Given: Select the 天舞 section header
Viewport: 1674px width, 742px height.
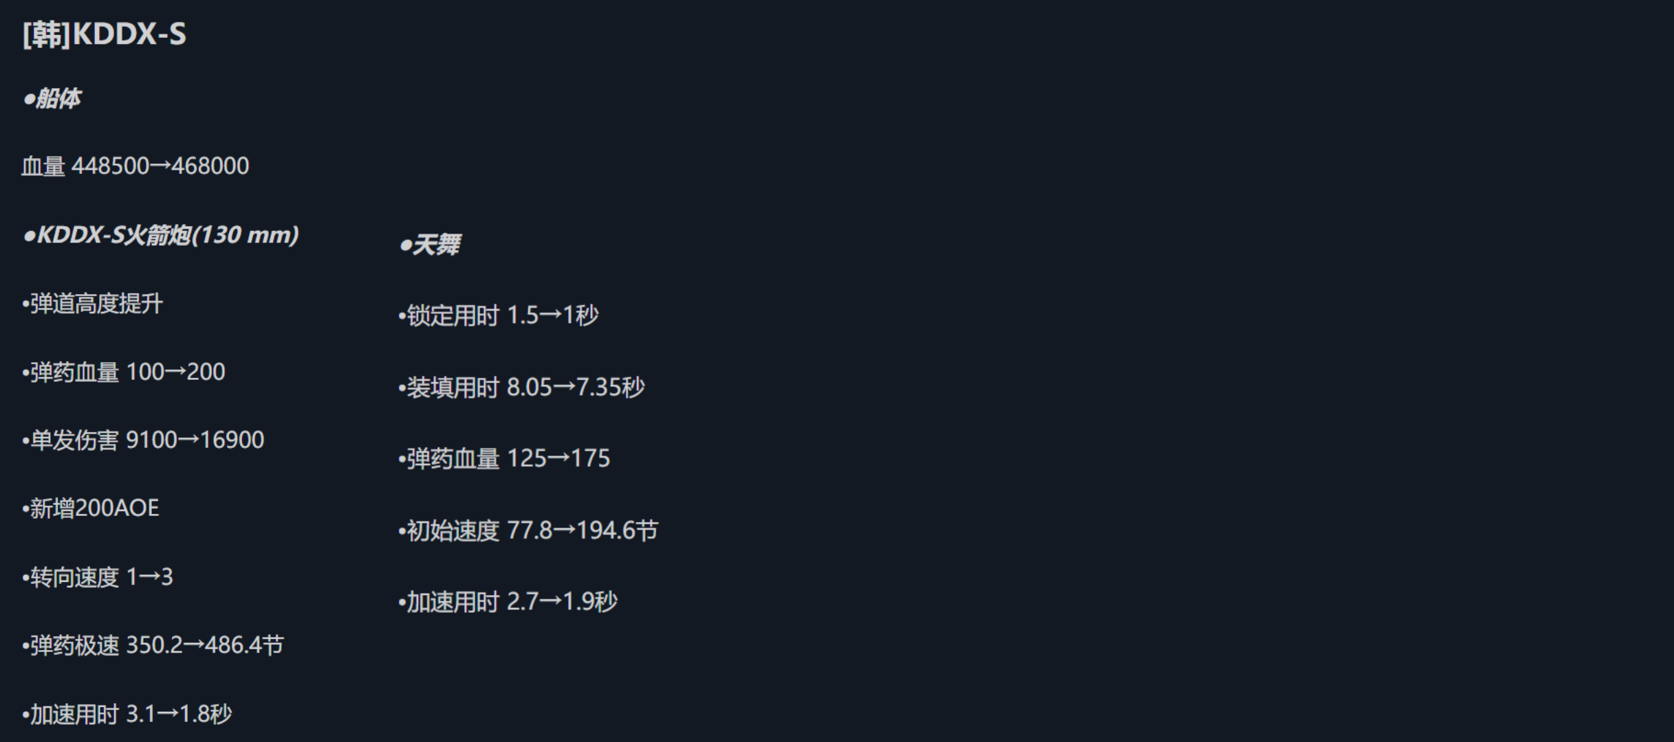Looking at the screenshot, I should [431, 245].
